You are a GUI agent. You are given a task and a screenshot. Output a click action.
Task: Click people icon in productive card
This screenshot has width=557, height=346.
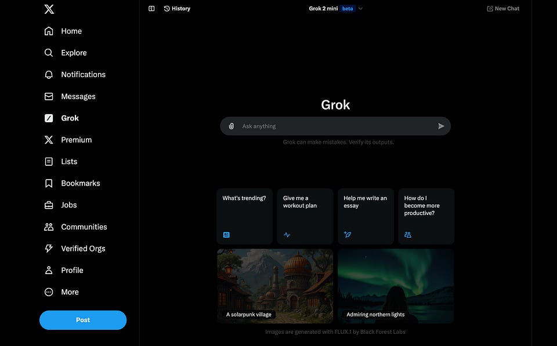pos(408,235)
